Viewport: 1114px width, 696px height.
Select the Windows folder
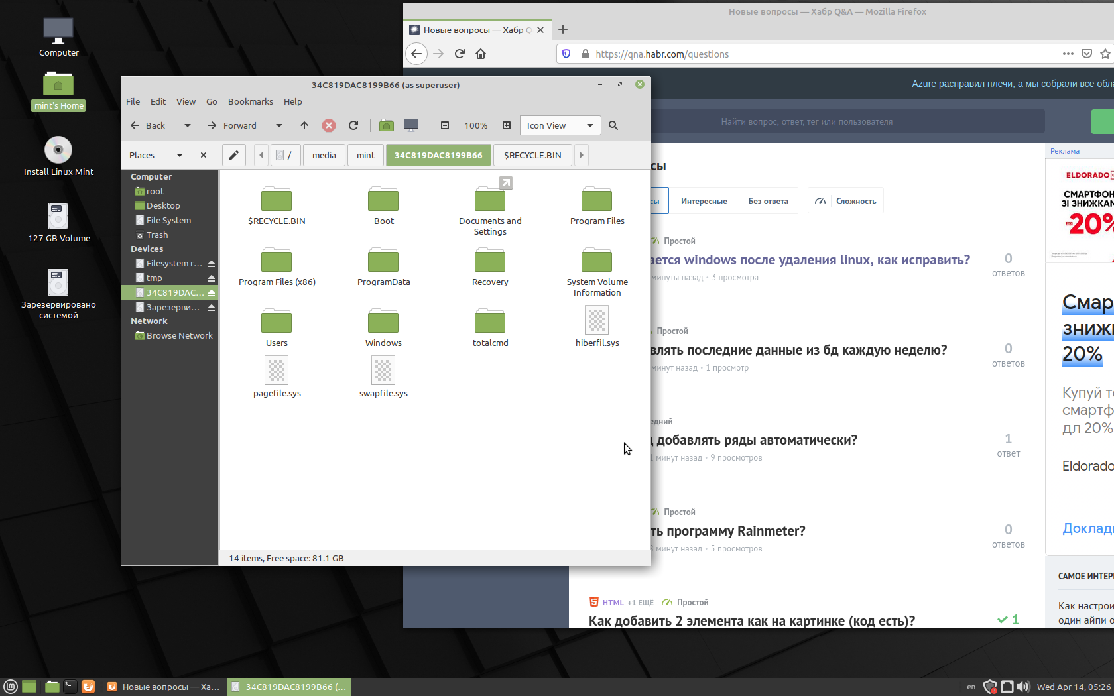click(383, 327)
